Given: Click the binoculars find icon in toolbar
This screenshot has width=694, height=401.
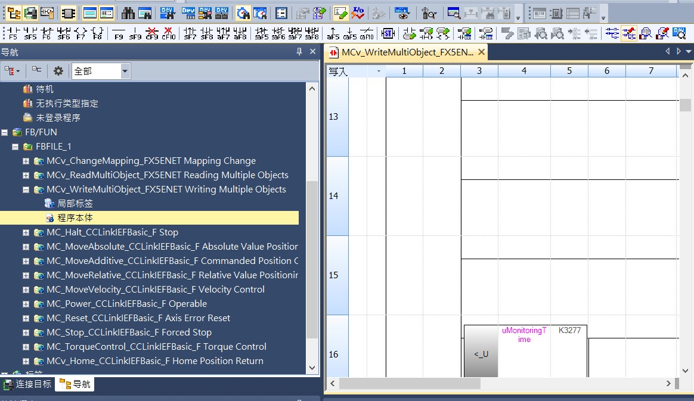Looking at the screenshot, I should click(x=128, y=13).
